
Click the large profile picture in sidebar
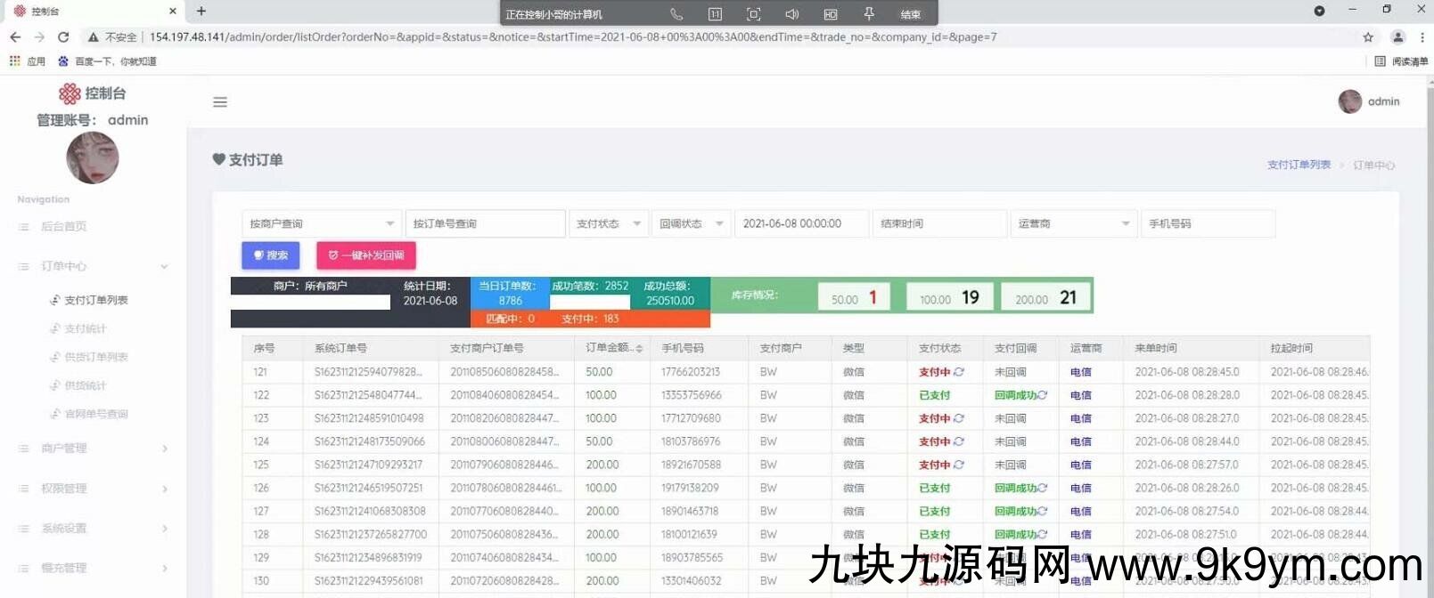coord(92,158)
